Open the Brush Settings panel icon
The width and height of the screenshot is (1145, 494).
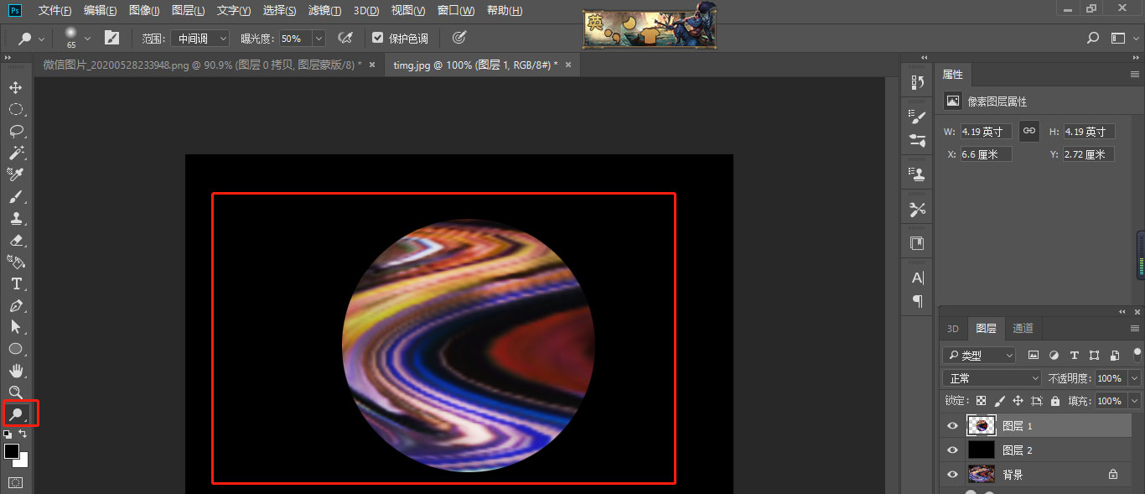(x=917, y=117)
